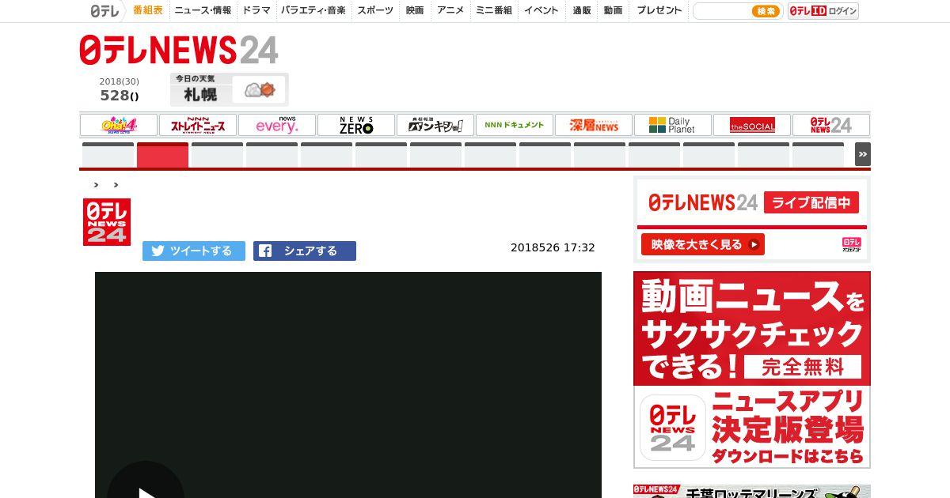Open バンキシャ! program logo
Viewport: 950px width, 498px height.
tap(435, 125)
